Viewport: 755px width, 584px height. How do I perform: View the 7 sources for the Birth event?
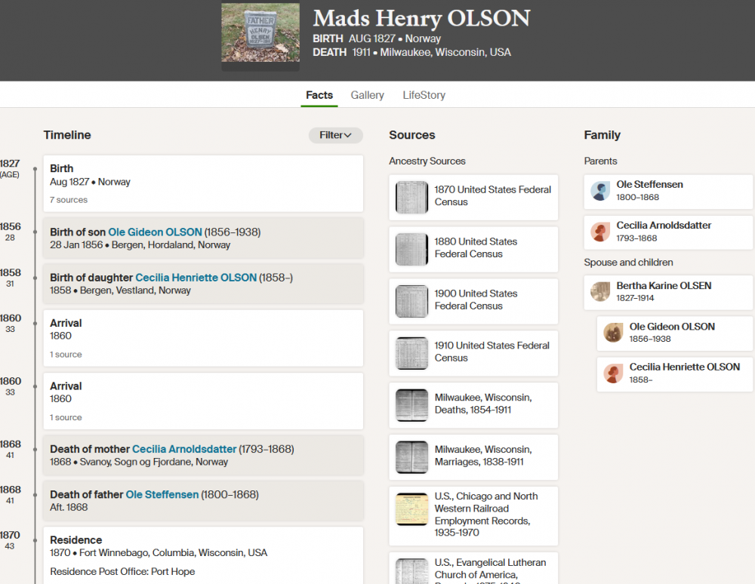[69, 200]
